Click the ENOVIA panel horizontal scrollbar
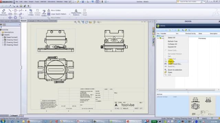 pos(187,90)
